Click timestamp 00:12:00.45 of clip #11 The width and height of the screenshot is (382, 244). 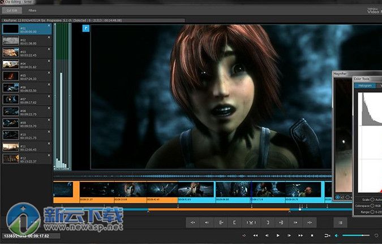(x=28, y=150)
